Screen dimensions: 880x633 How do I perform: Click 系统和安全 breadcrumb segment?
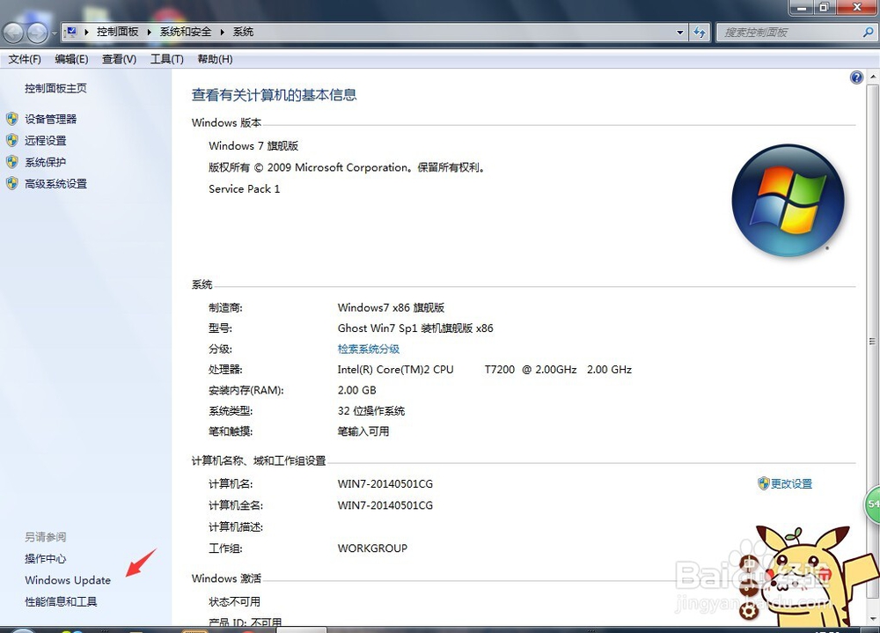coord(185,32)
